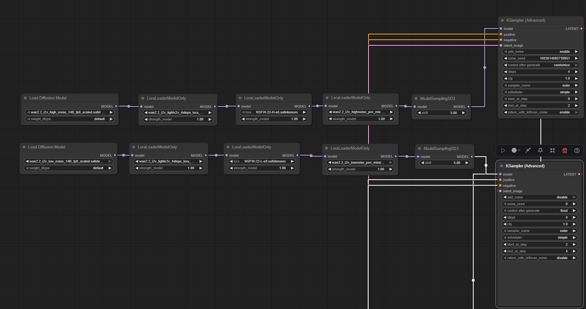Screen dimensions: 586x309
Task: Open sampler_name euler dropdown in upper KSampler
Action: click(541, 85)
